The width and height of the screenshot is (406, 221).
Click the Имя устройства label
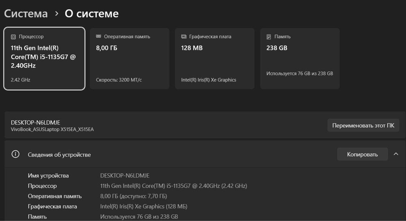tap(48, 176)
